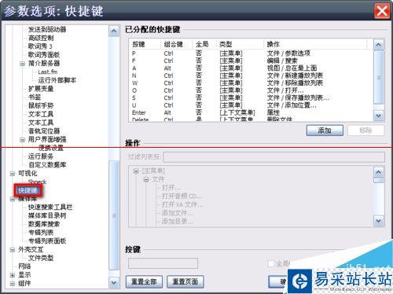This screenshot has height=294, width=393.
Task: Click the 类型 column header
Action: point(240,44)
